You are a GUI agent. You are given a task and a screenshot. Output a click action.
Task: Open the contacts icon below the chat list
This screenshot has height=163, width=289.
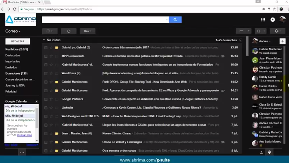(261, 152)
